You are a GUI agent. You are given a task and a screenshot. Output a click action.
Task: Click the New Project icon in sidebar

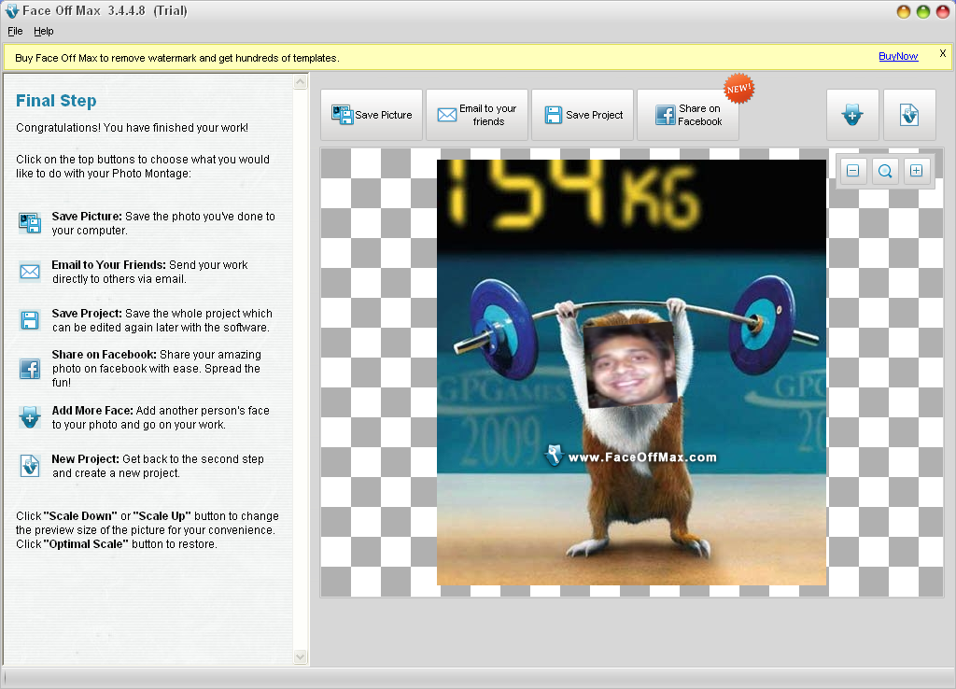(30, 466)
